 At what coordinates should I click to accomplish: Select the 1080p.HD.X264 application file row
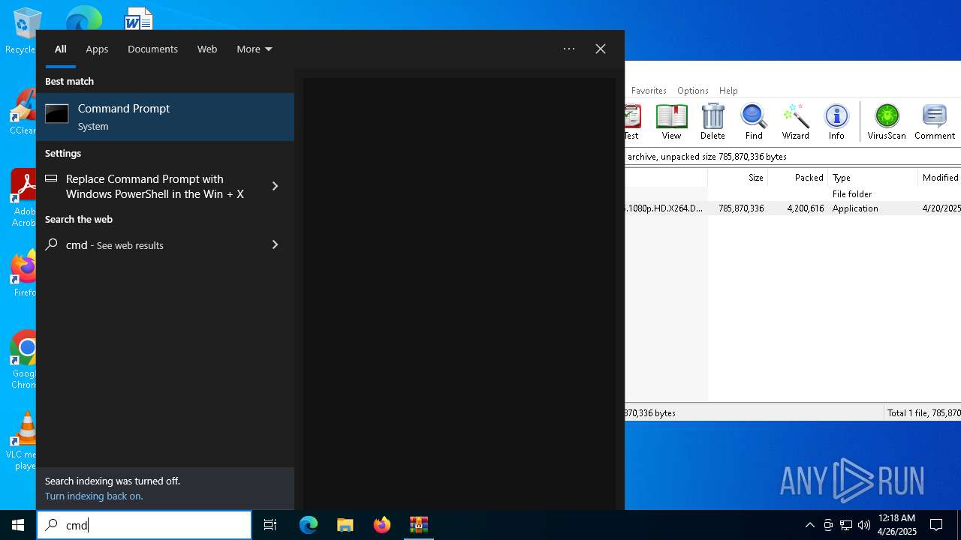(793, 208)
